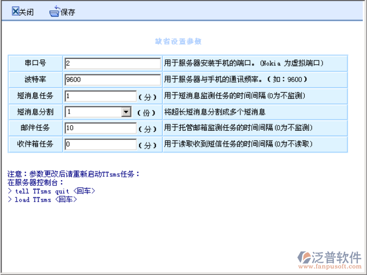Click the 'load TTsms' command line

(x=42, y=199)
